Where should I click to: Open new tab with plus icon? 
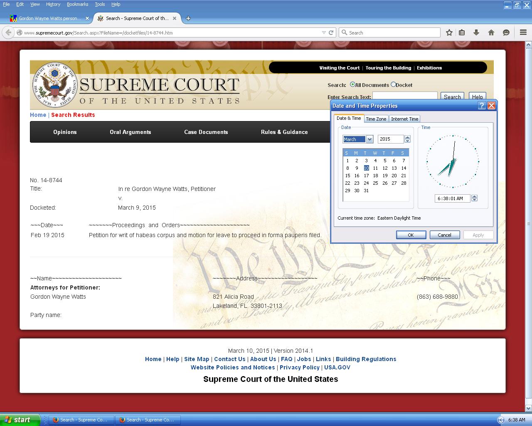188,18
